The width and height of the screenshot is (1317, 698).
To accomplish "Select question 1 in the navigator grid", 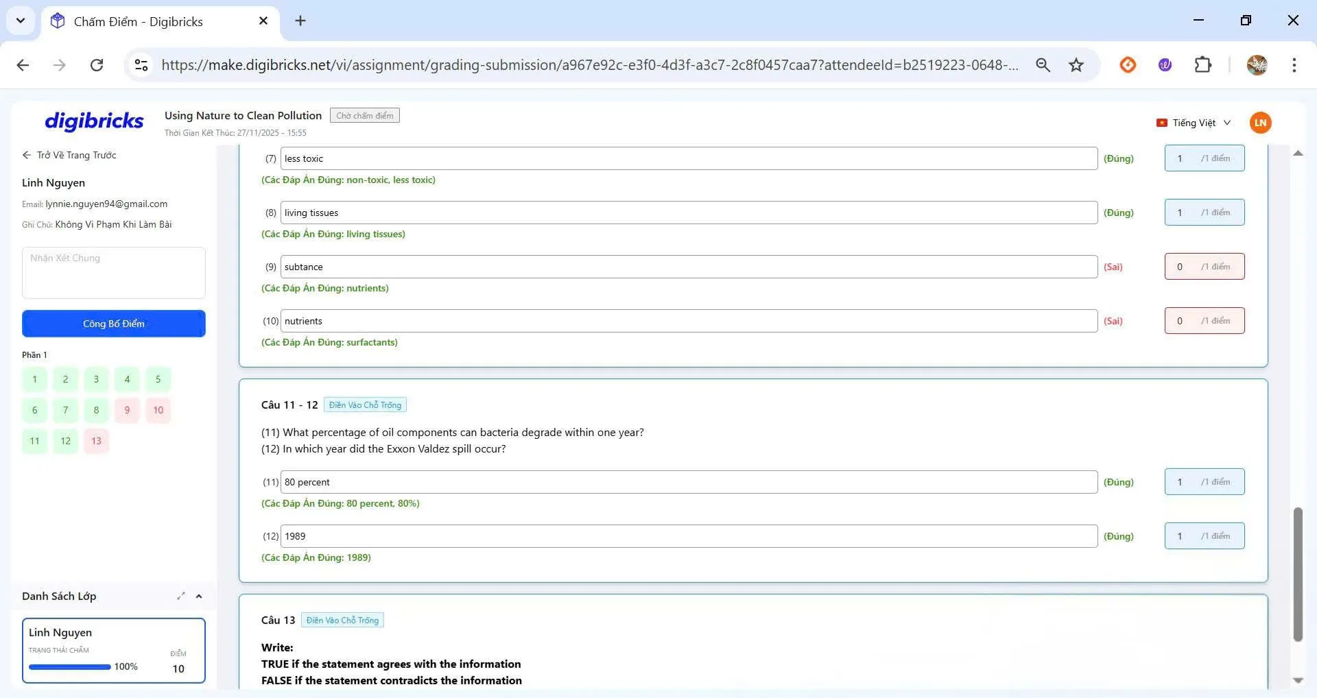I will tap(35, 379).
